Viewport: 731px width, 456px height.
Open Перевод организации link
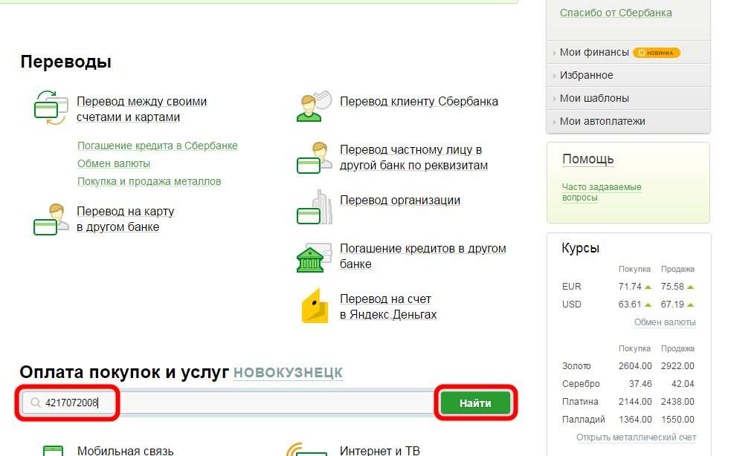pos(400,200)
